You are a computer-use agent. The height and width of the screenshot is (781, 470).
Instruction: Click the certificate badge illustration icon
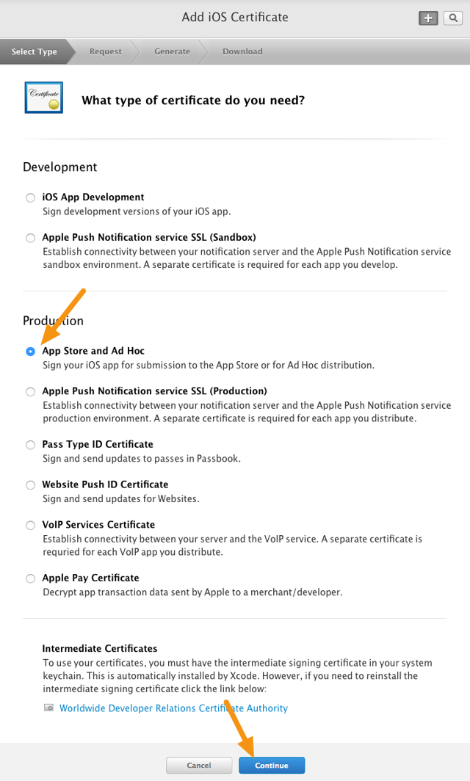pyautogui.click(x=43, y=98)
